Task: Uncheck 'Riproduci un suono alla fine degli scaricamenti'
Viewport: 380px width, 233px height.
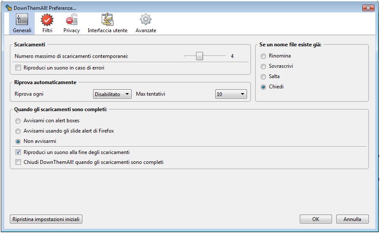Action: (18, 152)
